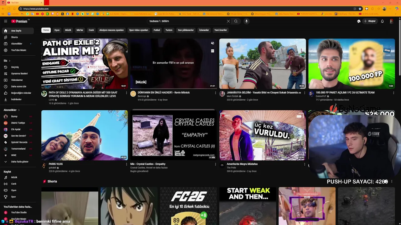This screenshot has height=225, width=401.
Task: Open more options for Crystal Castles mix
Action: 216,164
